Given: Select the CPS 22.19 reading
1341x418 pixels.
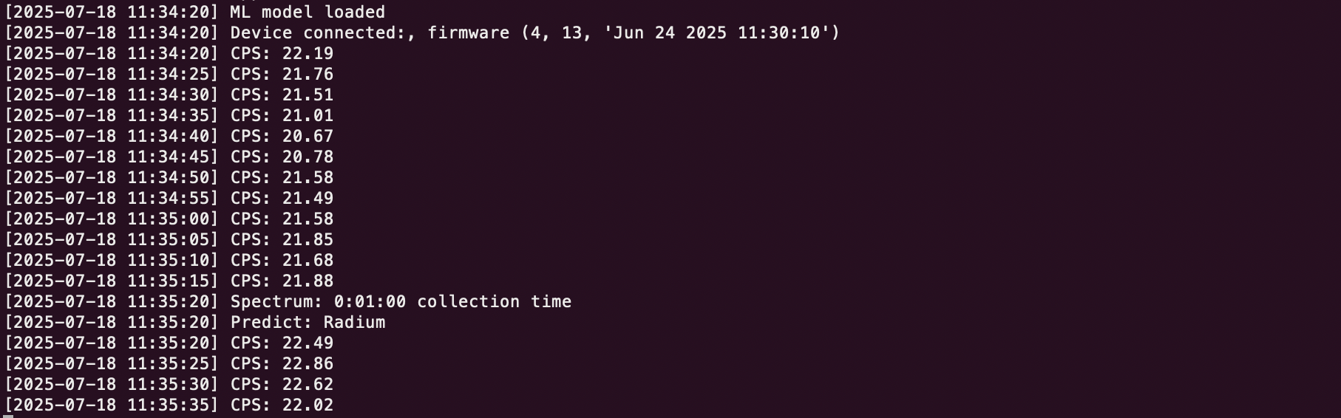Looking at the screenshot, I should tap(308, 53).
